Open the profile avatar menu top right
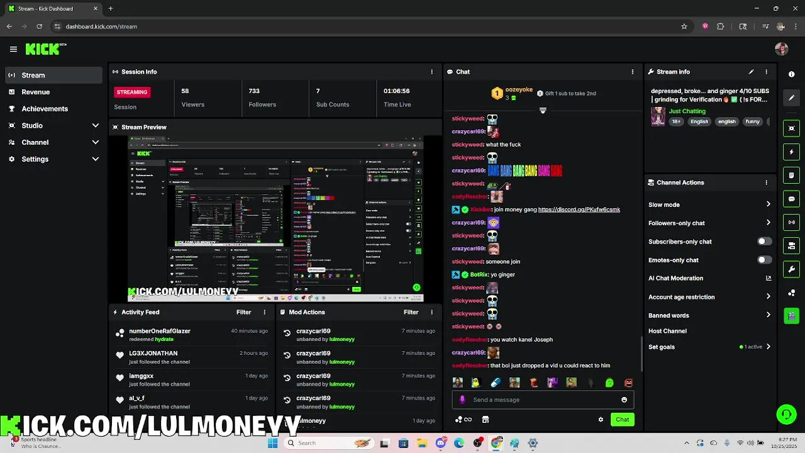This screenshot has height=453, width=805. (782, 49)
